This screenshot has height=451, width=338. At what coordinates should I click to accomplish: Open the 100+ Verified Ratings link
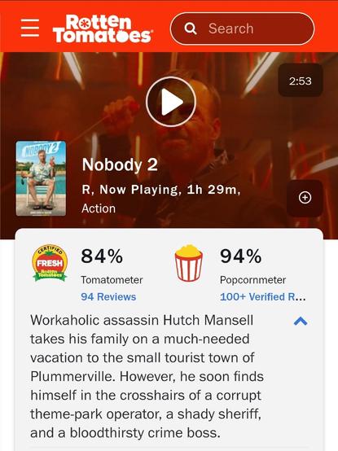click(x=262, y=296)
